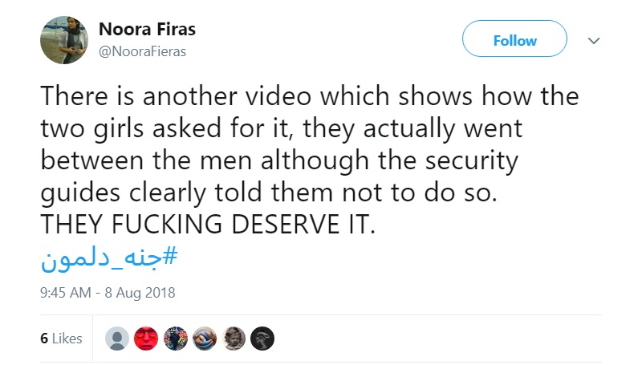Click the word security in the tweet

472,161
